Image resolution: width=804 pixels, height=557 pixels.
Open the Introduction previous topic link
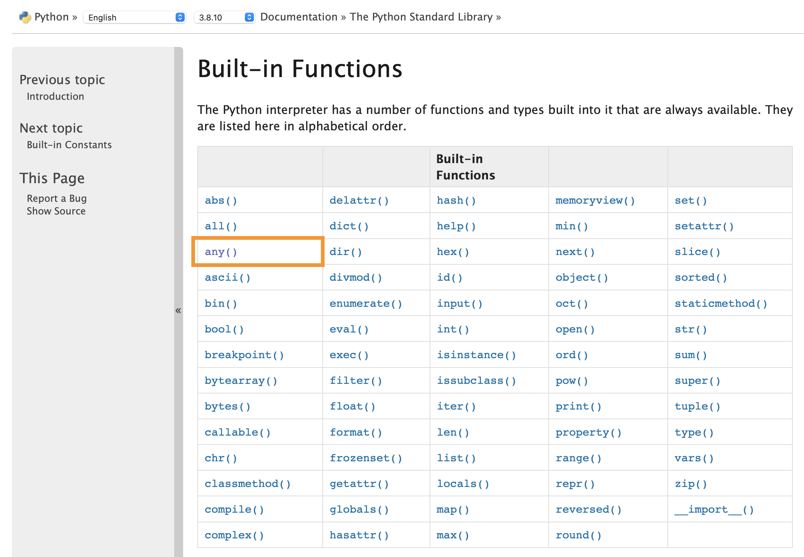pos(55,96)
